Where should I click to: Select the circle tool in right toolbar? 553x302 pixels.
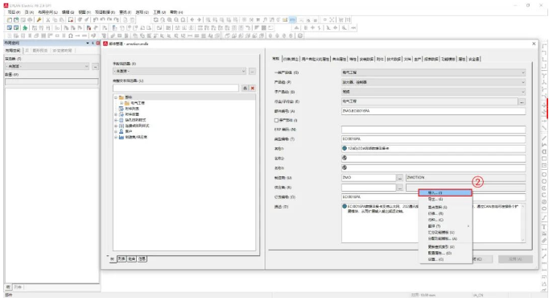pos(544,174)
